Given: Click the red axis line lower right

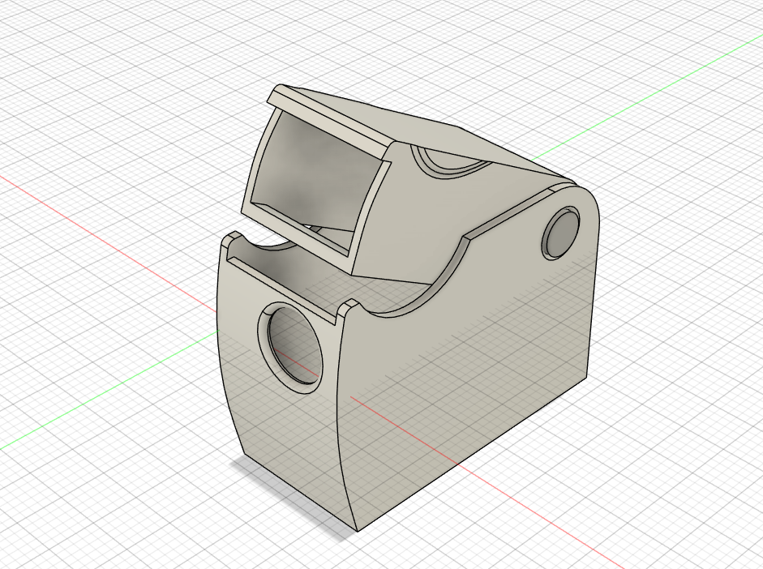Looking at the screenshot, I should (487, 482).
